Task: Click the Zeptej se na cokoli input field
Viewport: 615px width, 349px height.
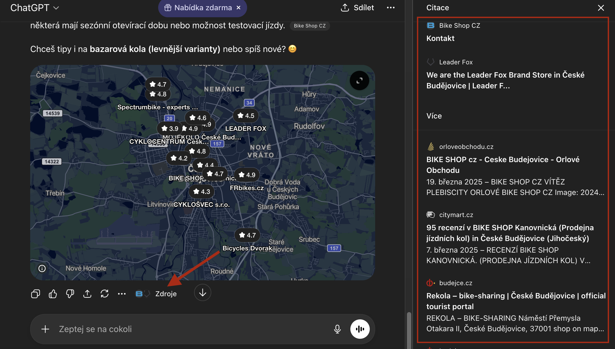Action: pyautogui.click(x=189, y=329)
